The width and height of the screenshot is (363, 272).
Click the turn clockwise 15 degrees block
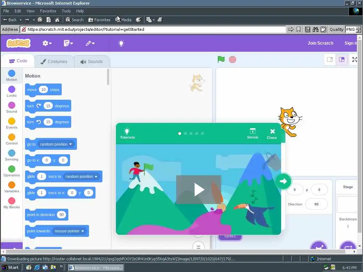tap(48, 106)
